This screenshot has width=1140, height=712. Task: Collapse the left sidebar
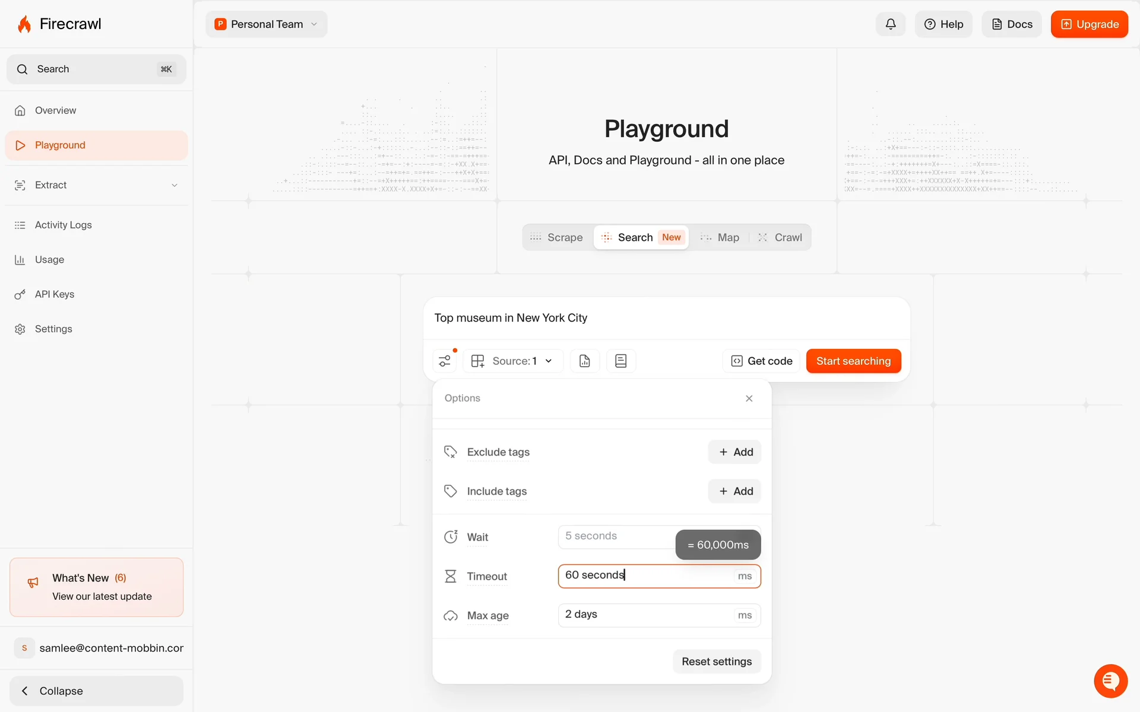[x=96, y=691]
